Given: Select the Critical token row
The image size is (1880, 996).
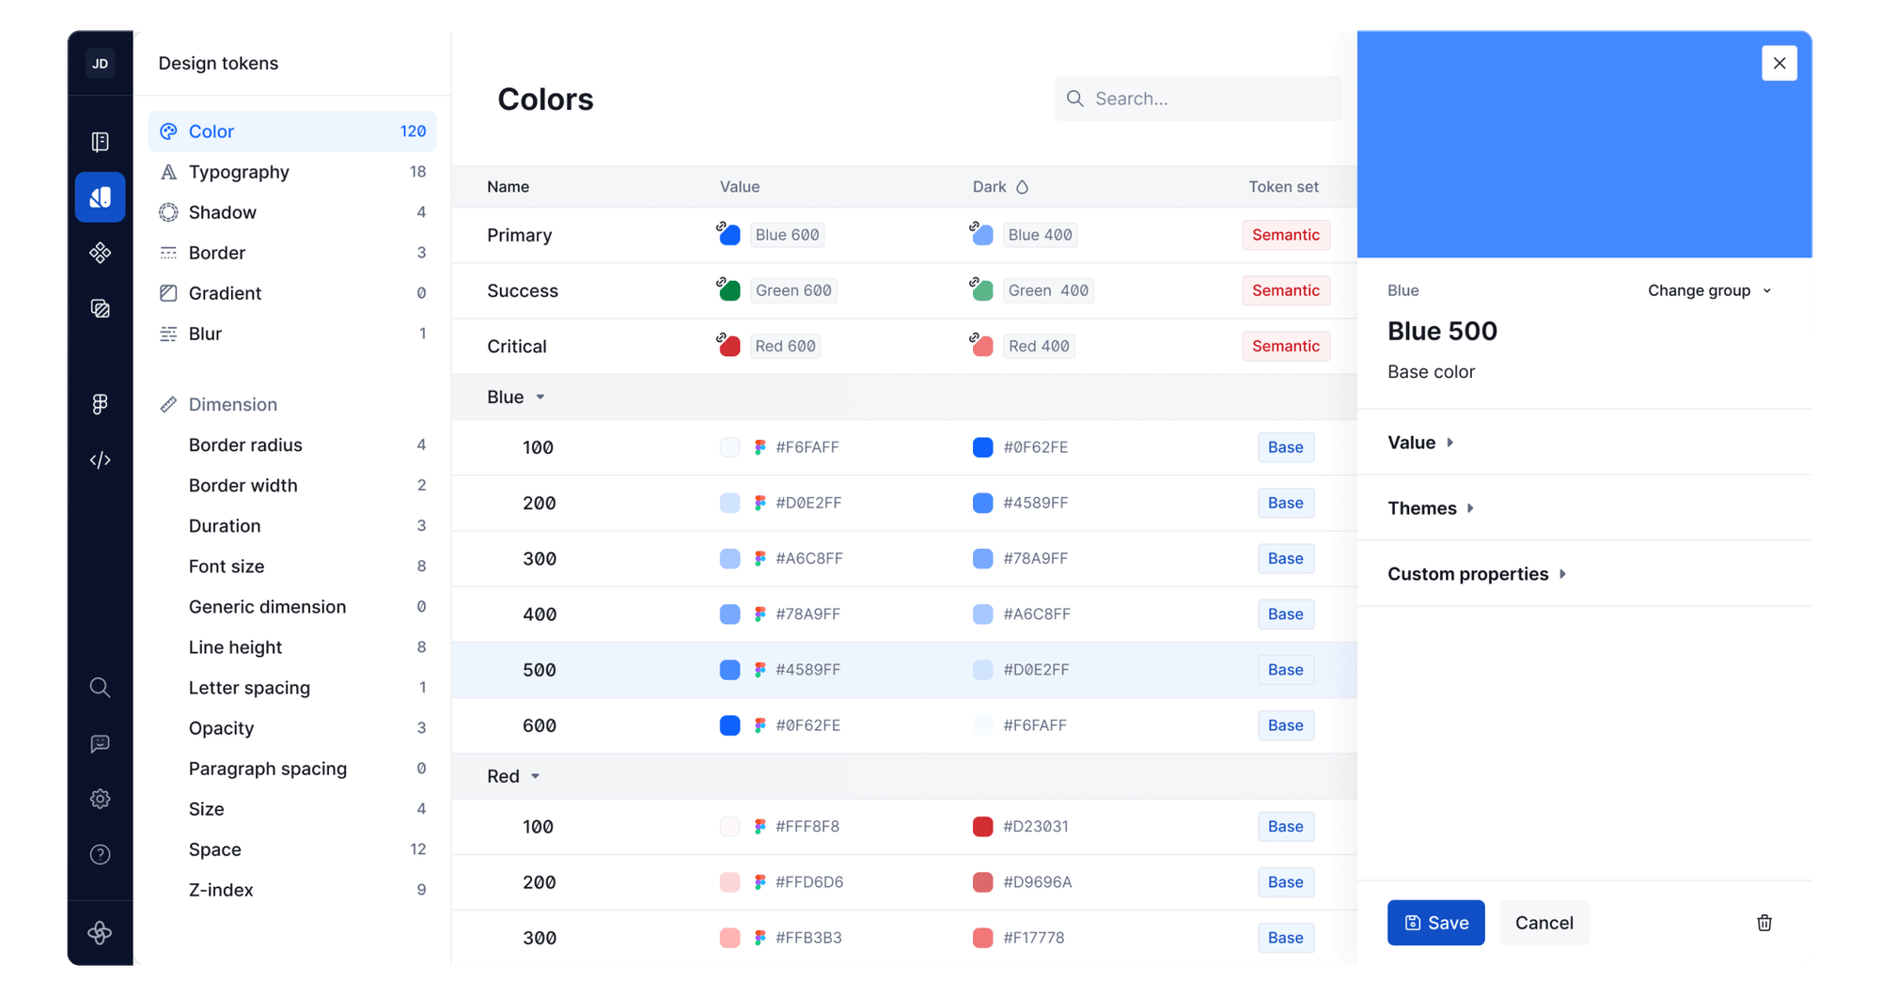Looking at the screenshot, I should coord(904,346).
